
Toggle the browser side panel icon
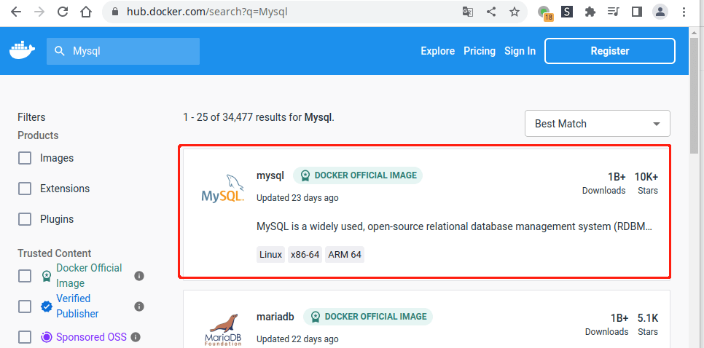637,12
